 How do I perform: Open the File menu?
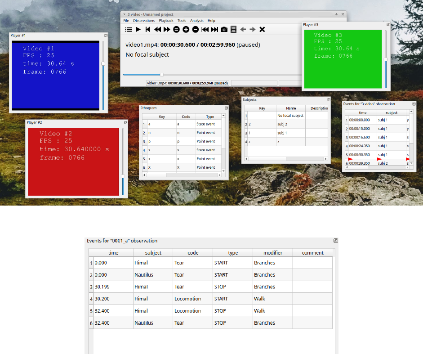point(126,21)
